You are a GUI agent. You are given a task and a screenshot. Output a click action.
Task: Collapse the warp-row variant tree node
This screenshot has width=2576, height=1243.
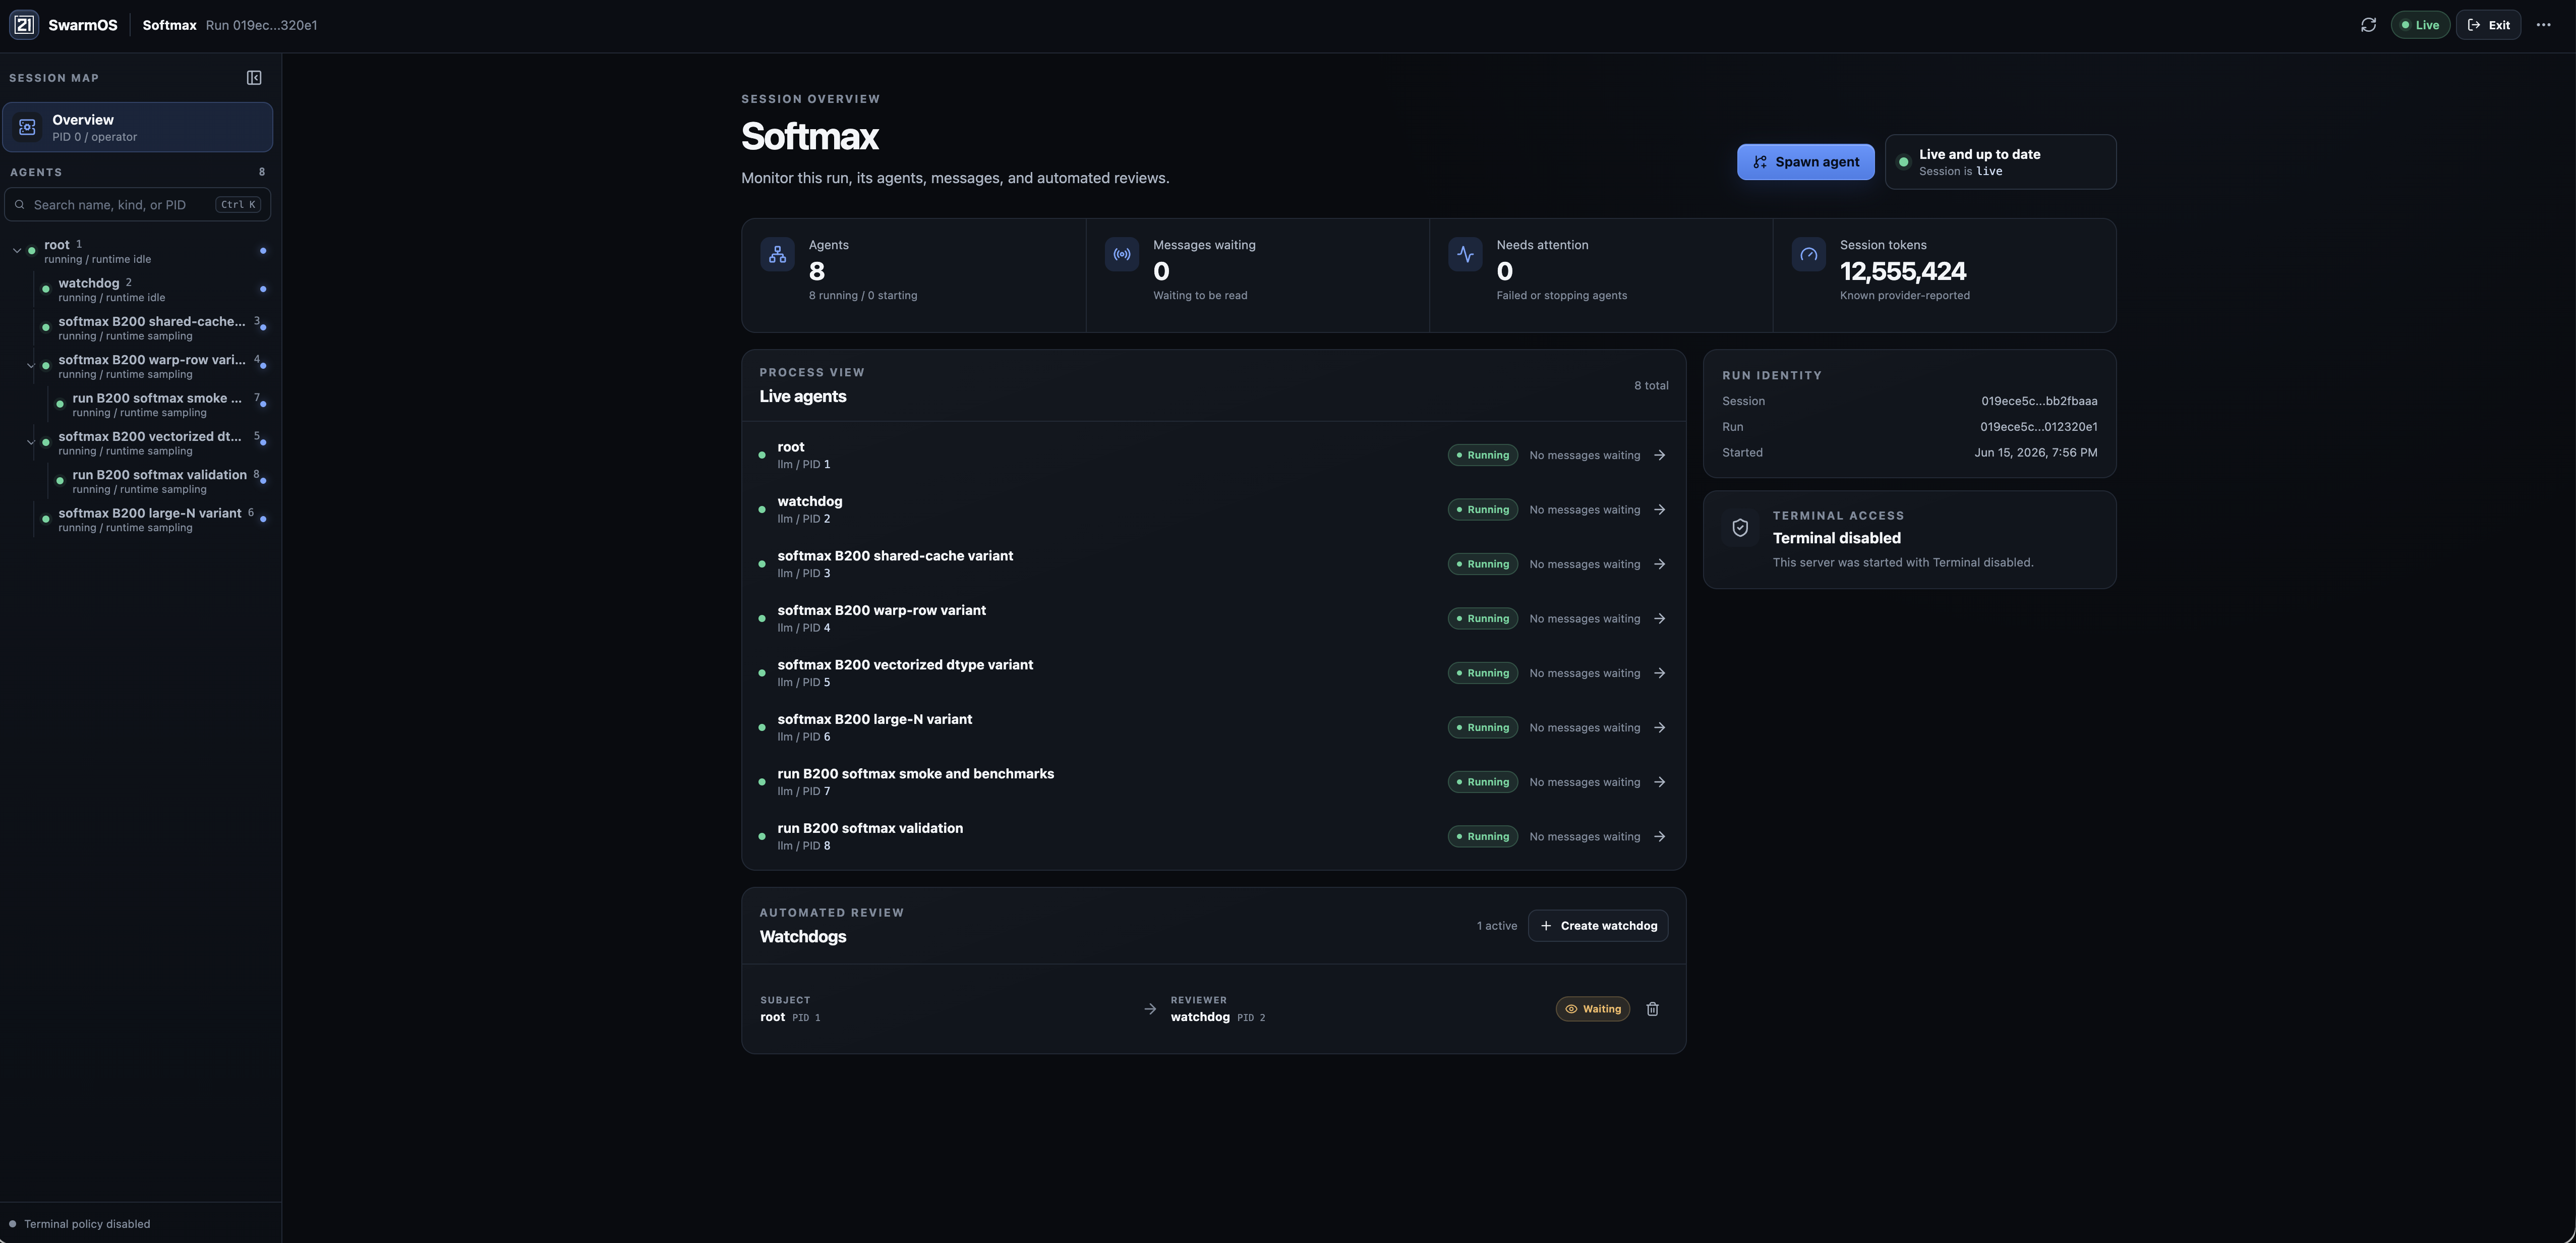(31, 366)
